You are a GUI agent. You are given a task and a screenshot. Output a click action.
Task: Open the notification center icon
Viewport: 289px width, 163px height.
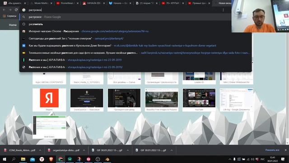(x=283, y=159)
